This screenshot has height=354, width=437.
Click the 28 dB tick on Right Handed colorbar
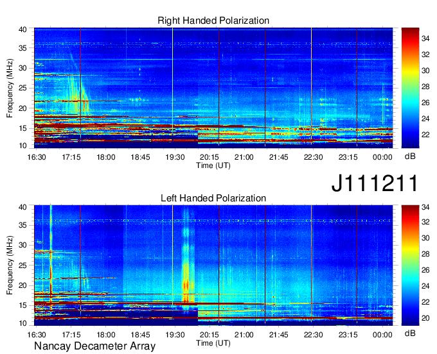click(425, 87)
